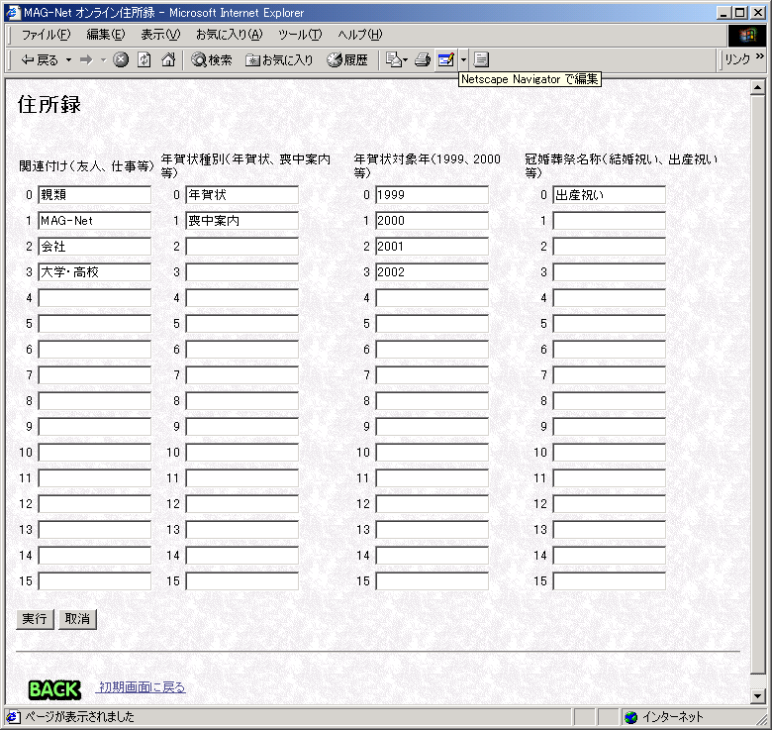Click the Back (戻る) navigation button
The image size is (772, 730).
click(40, 60)
